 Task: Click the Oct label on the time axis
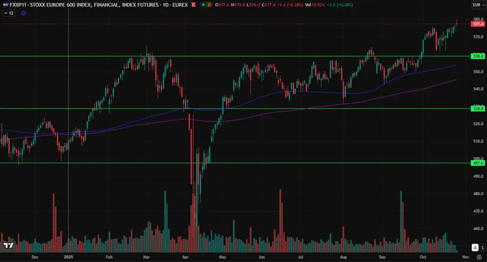pos(423,256)
